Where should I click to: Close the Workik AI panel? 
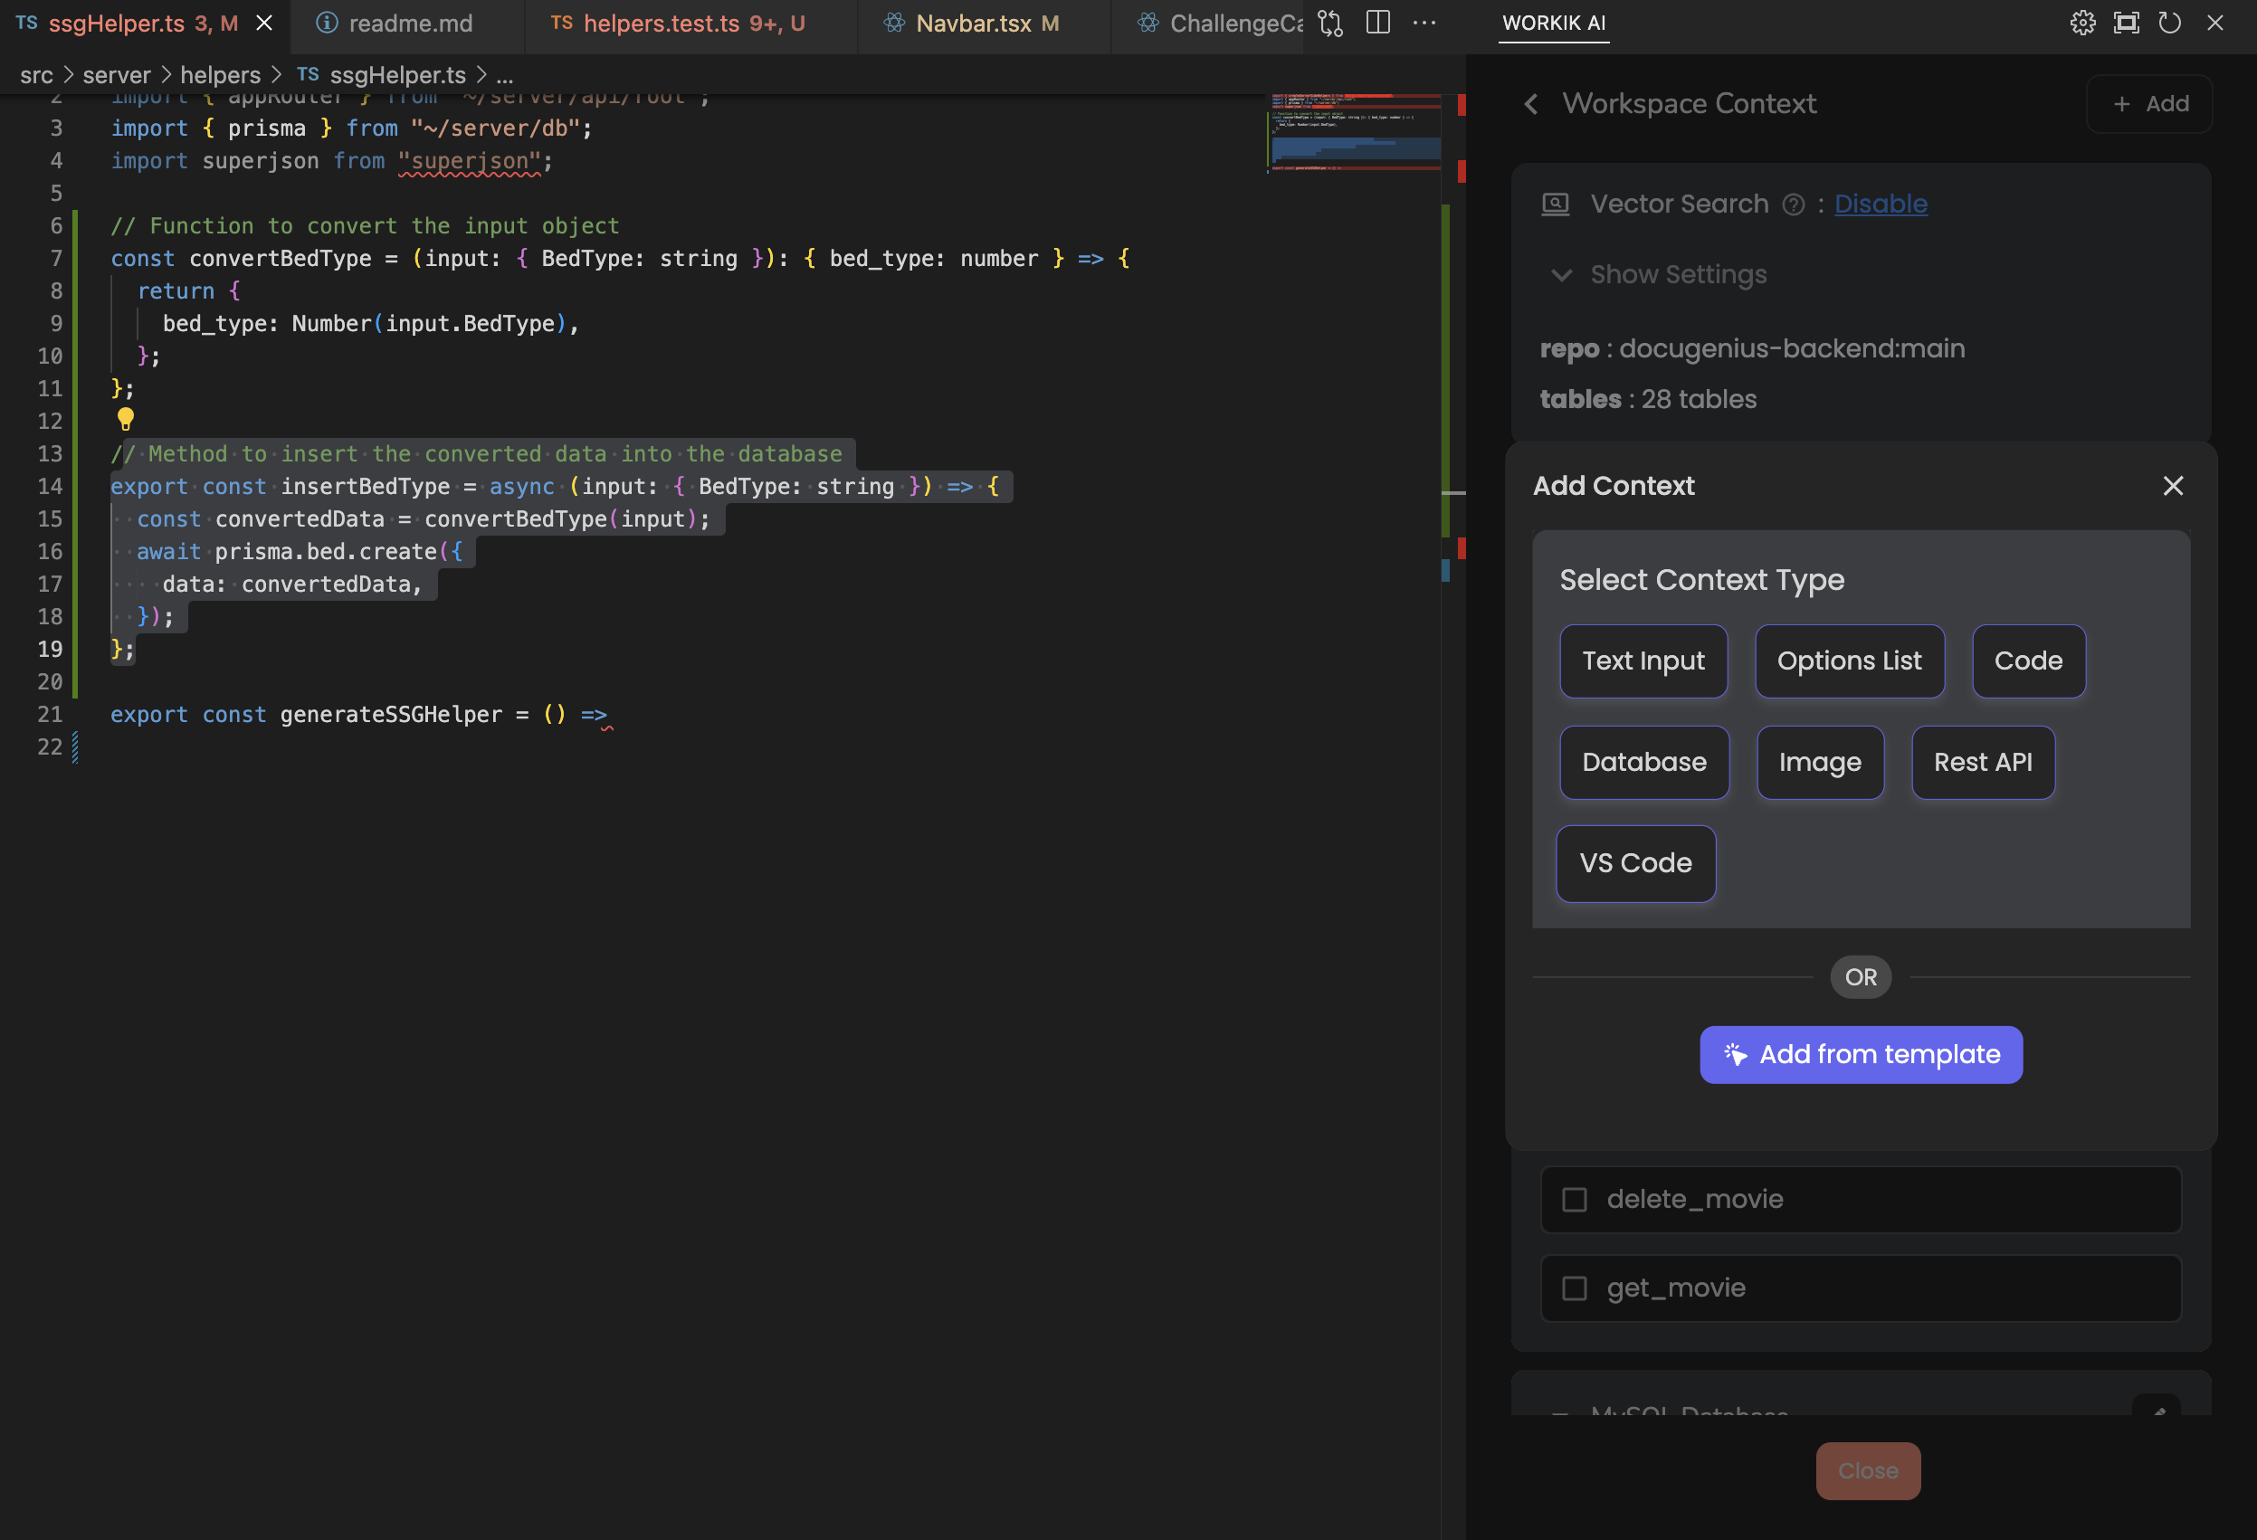[2214, 24]
